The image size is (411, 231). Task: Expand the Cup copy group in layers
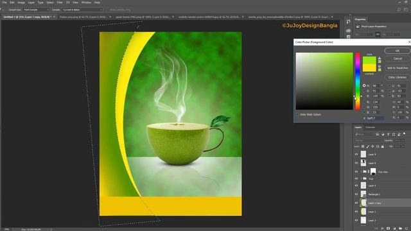point(361,171)
